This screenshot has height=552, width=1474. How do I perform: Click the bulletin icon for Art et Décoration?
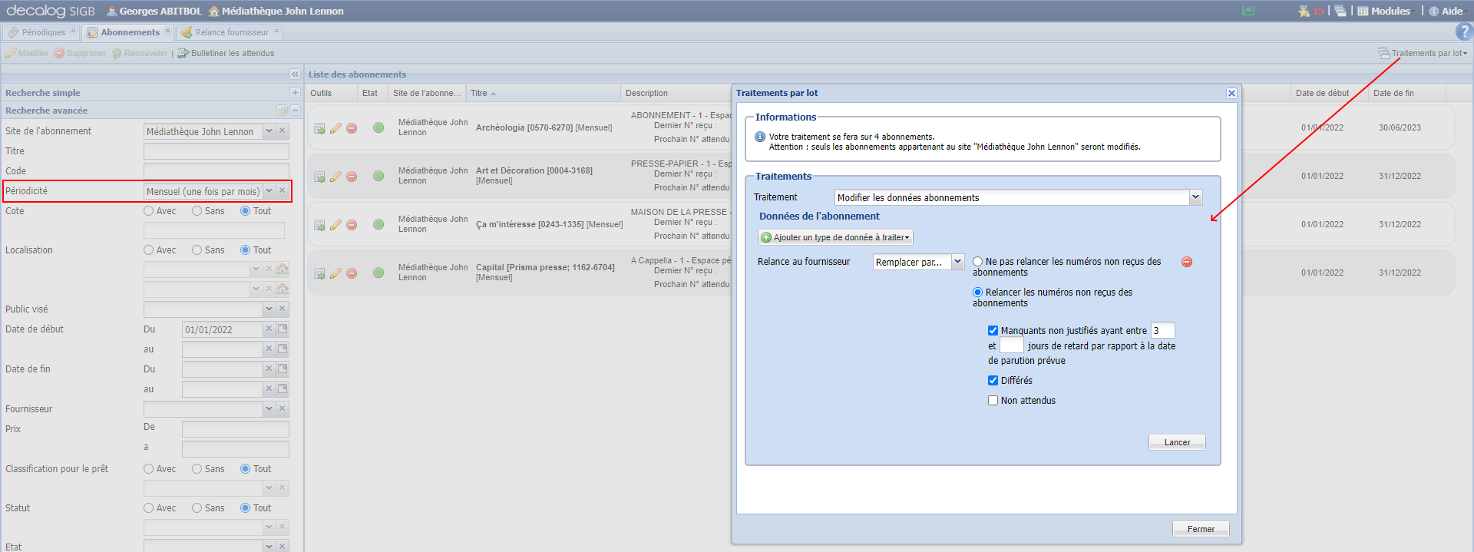(319, 177)
